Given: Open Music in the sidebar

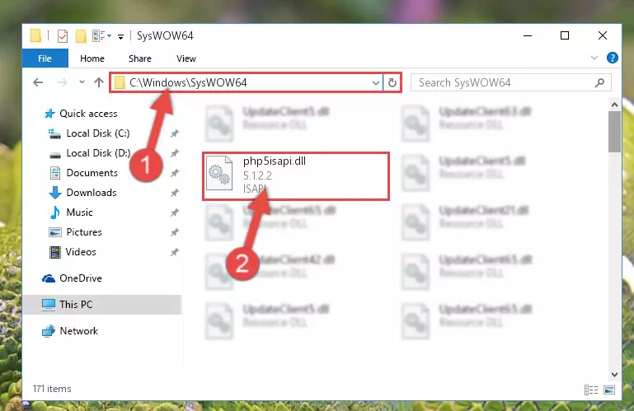Looking at the screenshot, I should point(79,213).
